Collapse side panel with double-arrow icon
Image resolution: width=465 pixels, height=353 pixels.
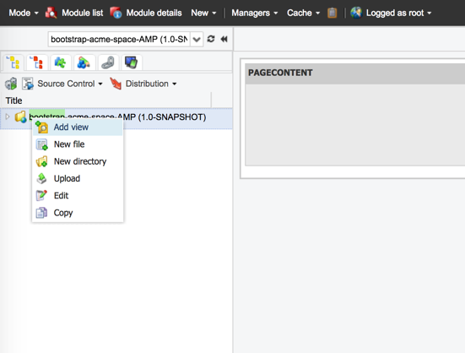pos(224,39)
